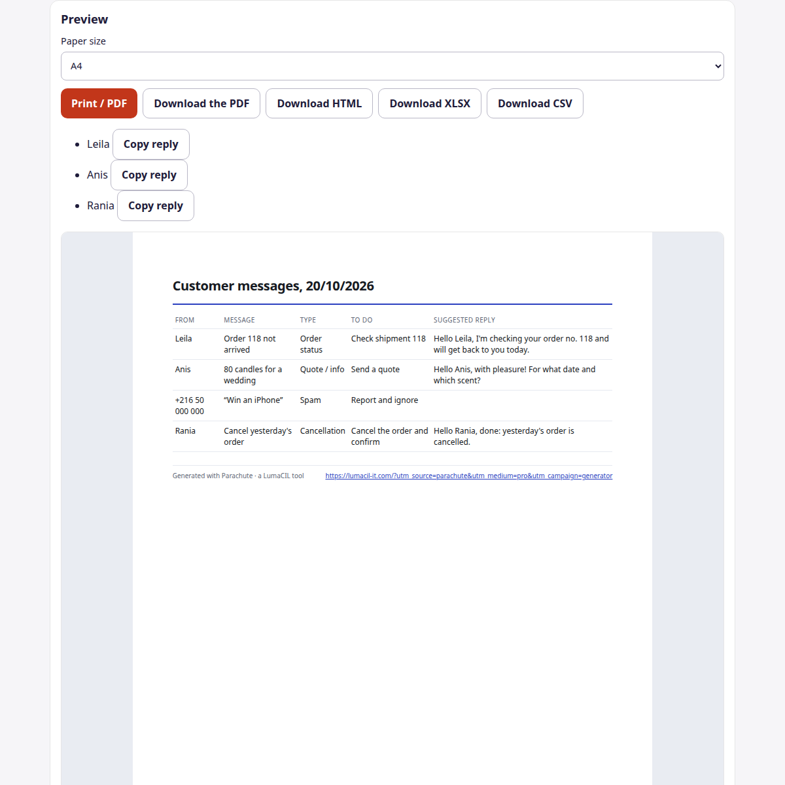Screen dimensions: 785x785
Task: Click the 'Win an iPhone' message cell
Action: click(x=254, y=400)
